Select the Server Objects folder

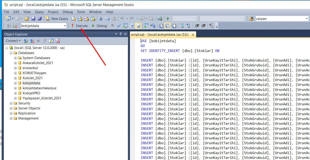29,108
